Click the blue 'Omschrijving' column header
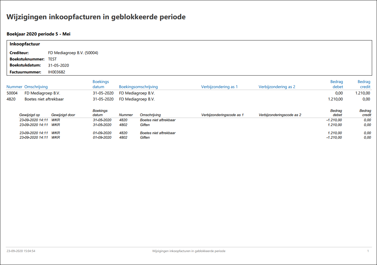 [x=36, y=87]
